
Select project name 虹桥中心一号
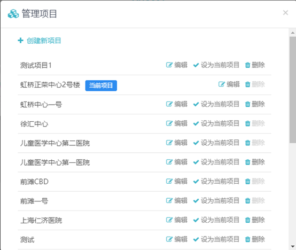tap(41, 104)
